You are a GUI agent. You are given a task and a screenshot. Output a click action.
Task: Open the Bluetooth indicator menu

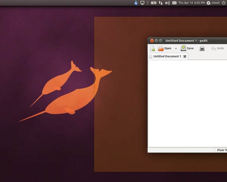click(148, 3)
